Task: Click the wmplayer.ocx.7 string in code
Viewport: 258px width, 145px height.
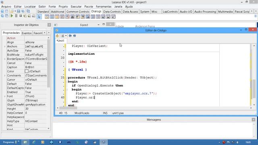Action: (138, 93)
